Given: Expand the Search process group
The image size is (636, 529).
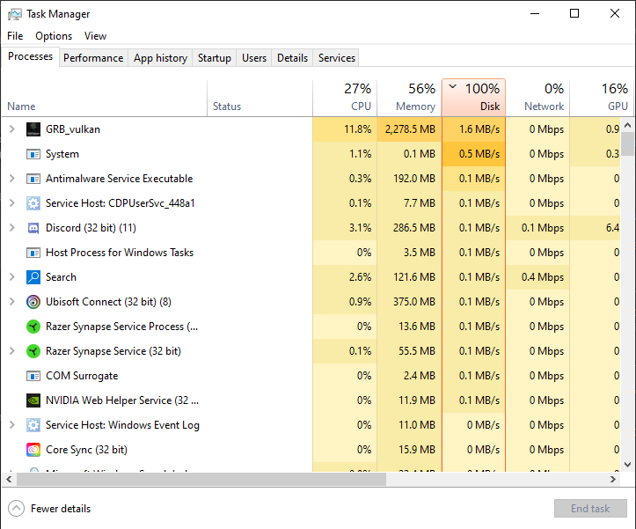Looking at the screenshot, I should pyautogui.click(x=11, y=277).
